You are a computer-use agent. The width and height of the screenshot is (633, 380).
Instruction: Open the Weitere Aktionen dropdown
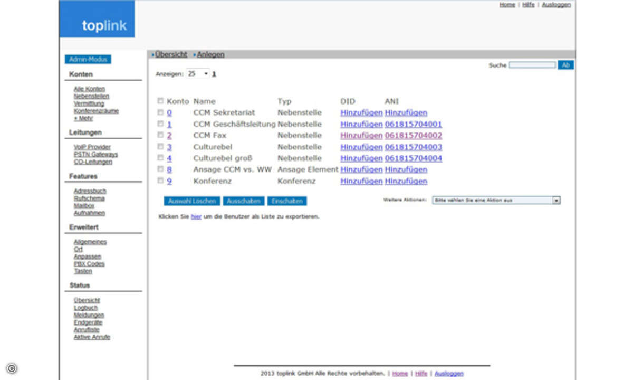496,201
